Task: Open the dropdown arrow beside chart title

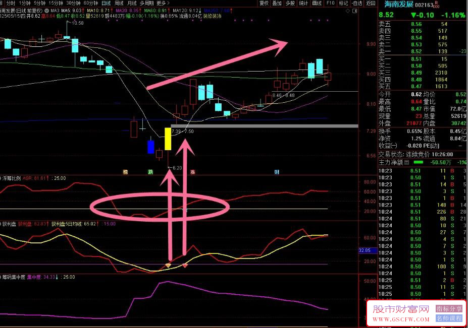Action: pos(46,11)
